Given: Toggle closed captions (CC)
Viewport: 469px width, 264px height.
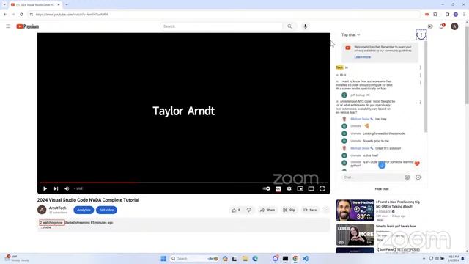Looking at the screenshot, I should point(278,188).
